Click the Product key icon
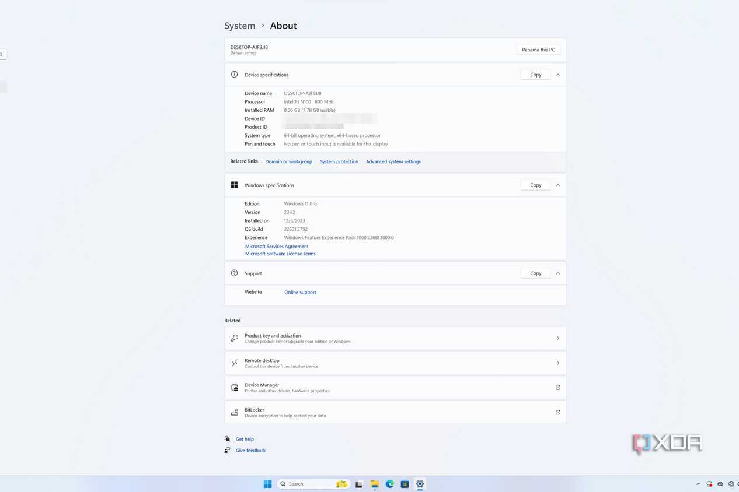This screenshot has height=492, width=739. [234, 338]
